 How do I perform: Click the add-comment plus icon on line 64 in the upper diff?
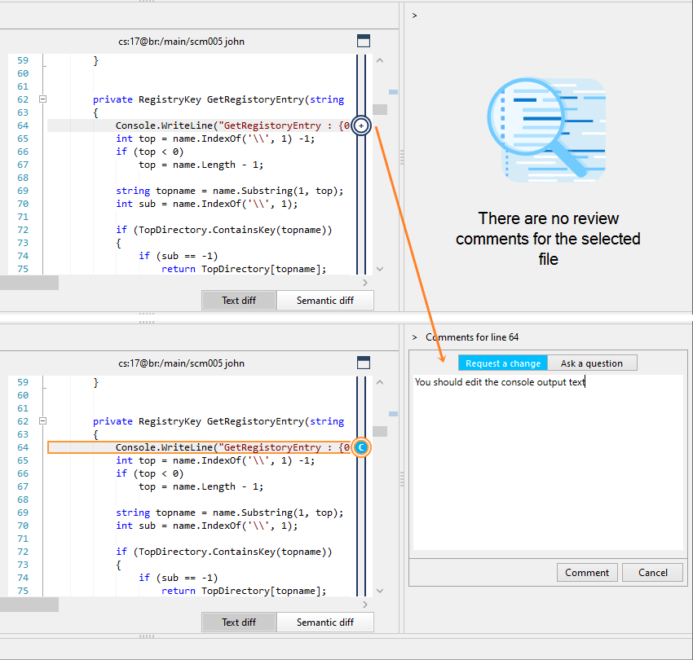[x=361, y=126]
